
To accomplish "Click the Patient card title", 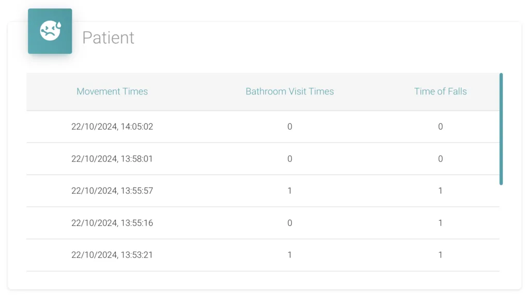I will pos(108,37).
